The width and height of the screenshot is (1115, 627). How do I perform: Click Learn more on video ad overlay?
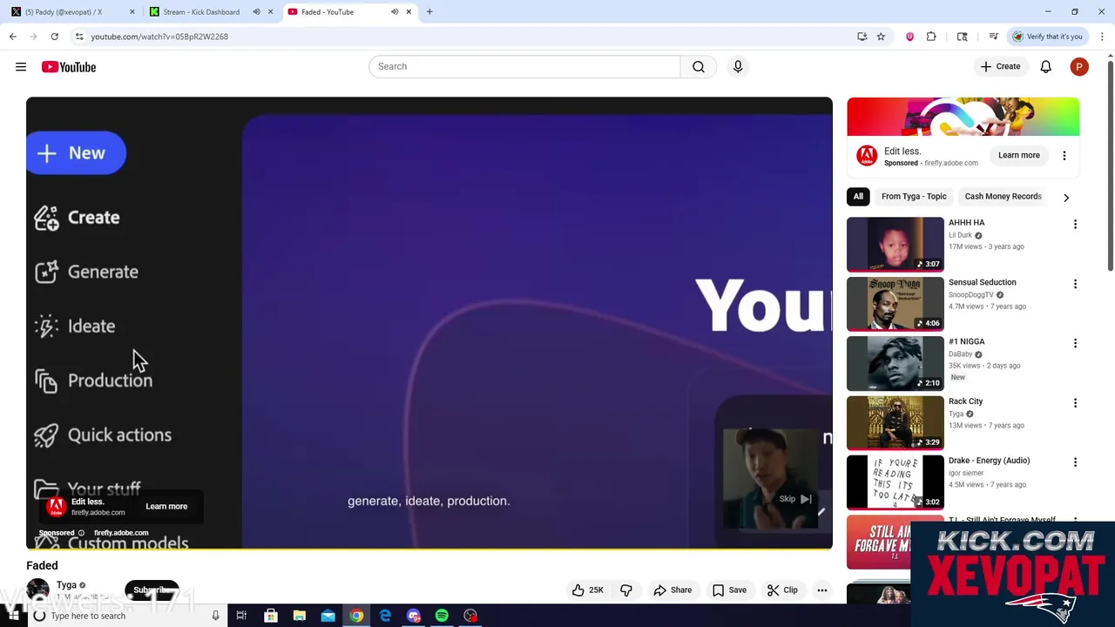click(166, 507)
